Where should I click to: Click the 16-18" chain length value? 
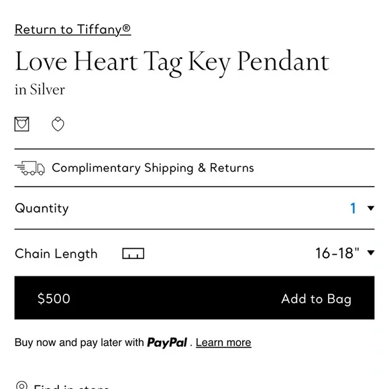337,253
